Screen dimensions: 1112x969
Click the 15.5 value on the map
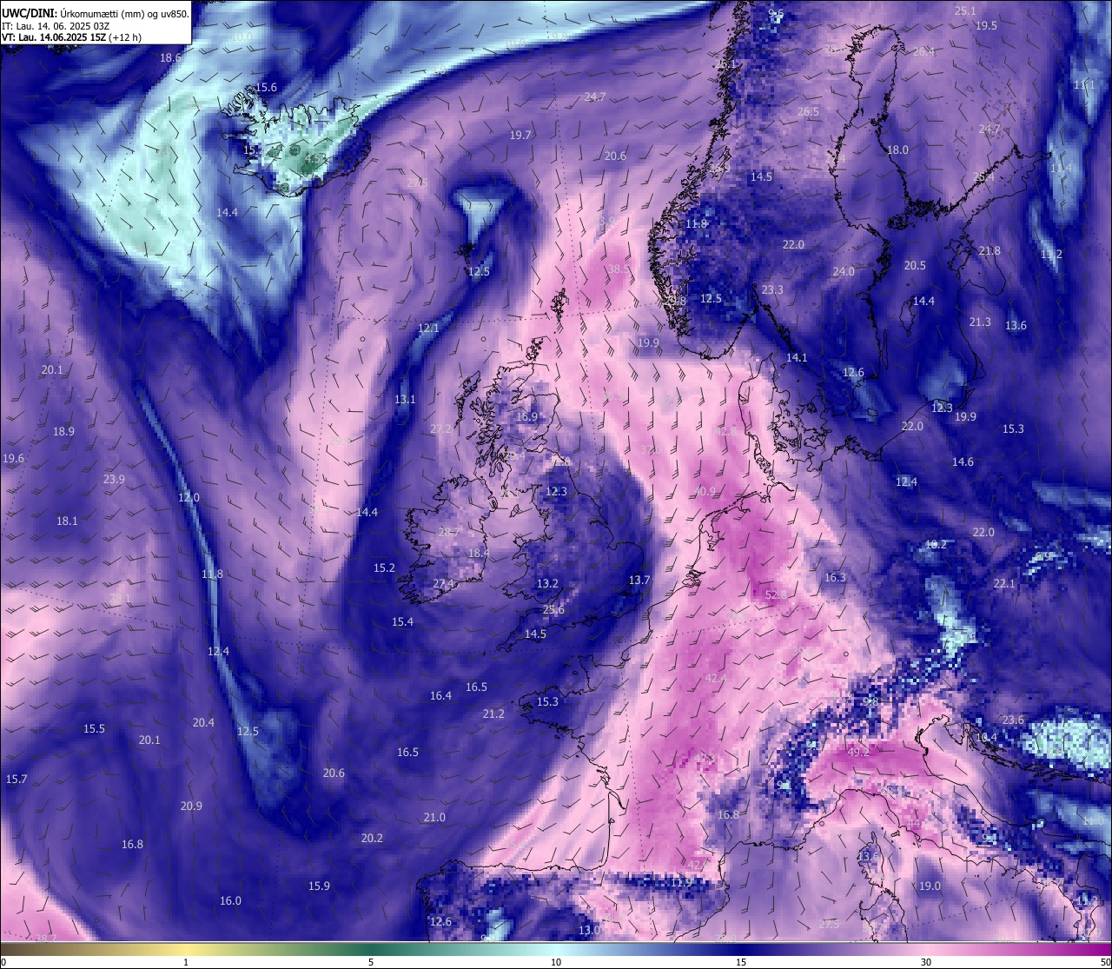click(x=94, y=729)
